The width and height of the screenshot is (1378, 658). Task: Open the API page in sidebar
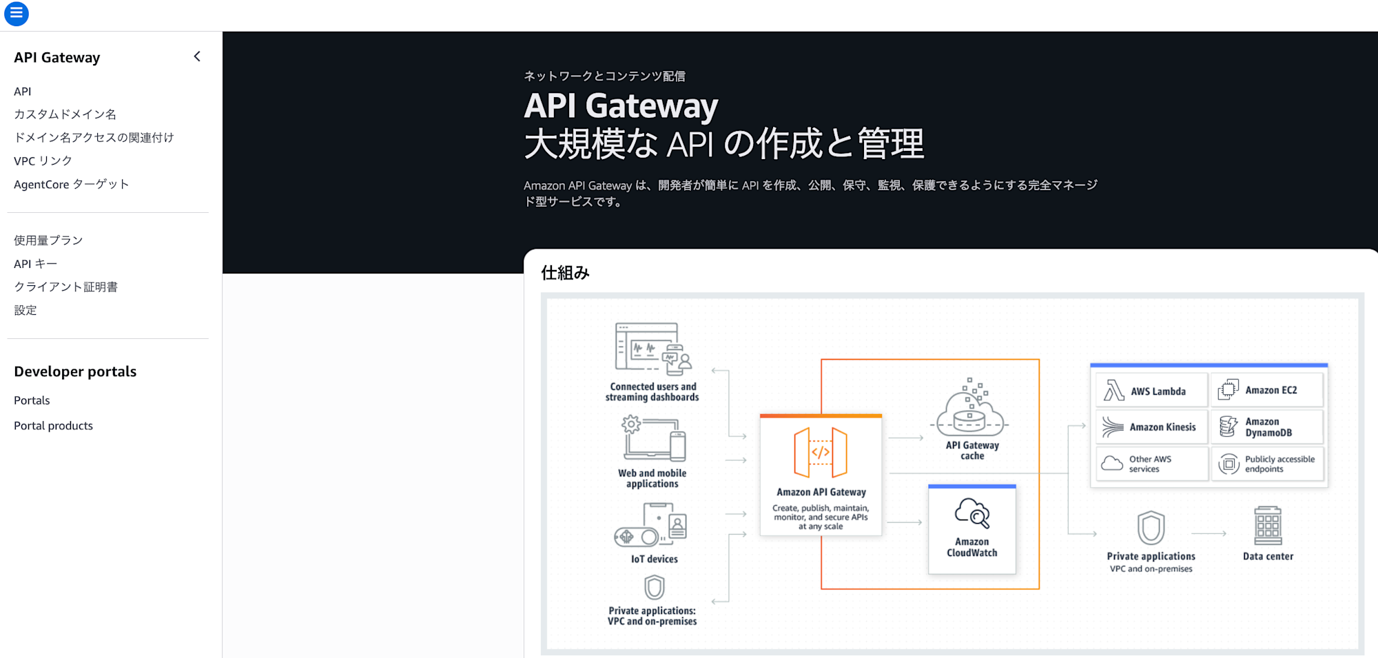pyautogui.click(x=23, y=91)
